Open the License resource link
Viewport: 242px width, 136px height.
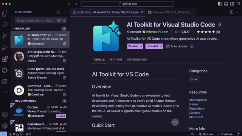point(195,113)
